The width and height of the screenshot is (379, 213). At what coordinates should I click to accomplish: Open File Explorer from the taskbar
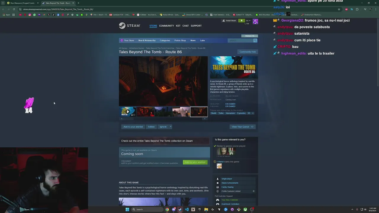pyautogui.click(x=206, y=209)
